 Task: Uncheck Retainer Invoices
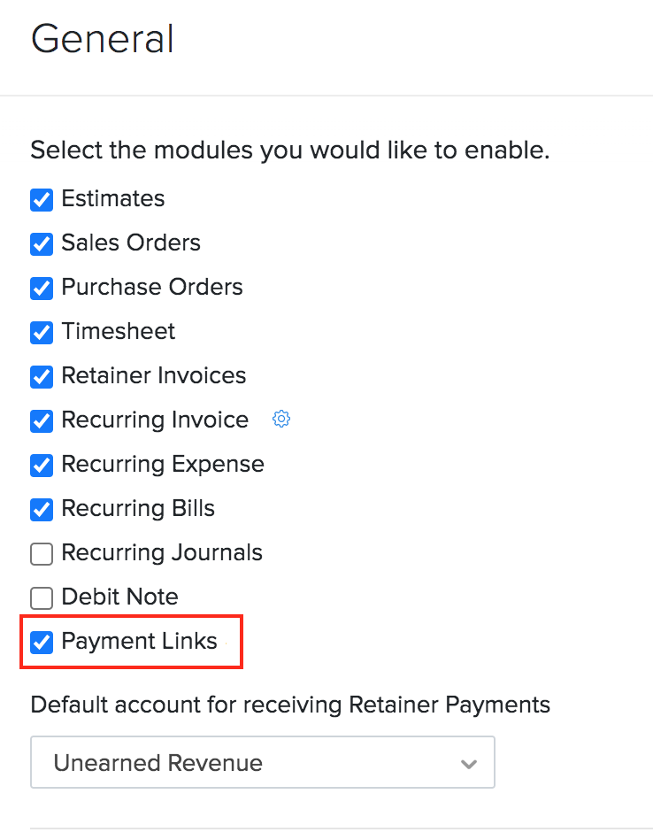(41, 377)
